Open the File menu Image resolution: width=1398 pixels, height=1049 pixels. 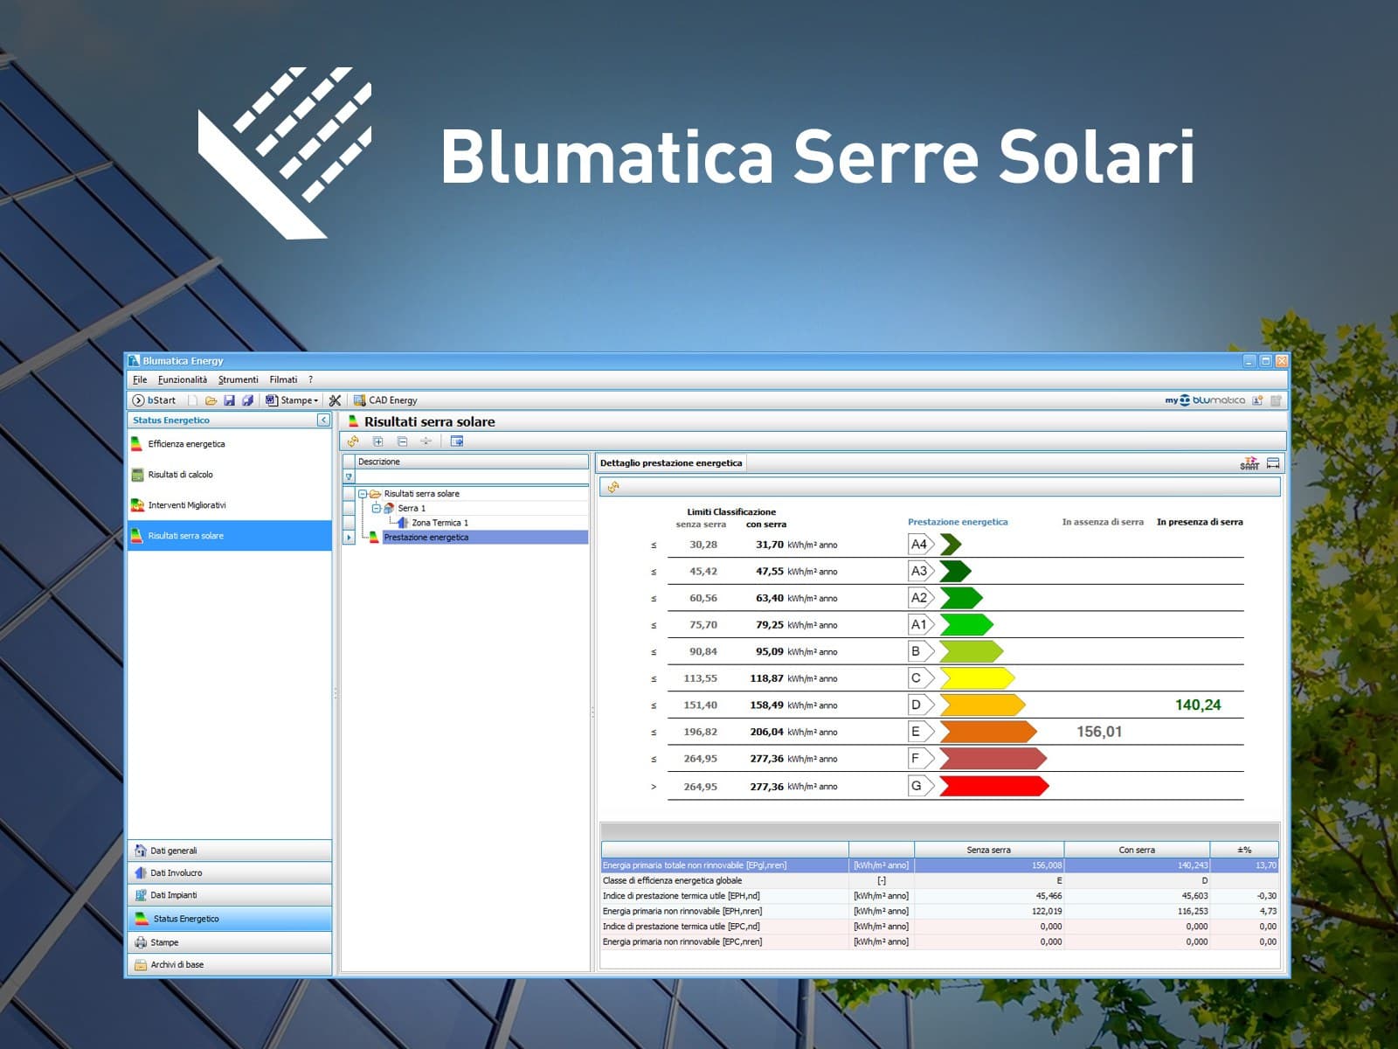(140, 379)
